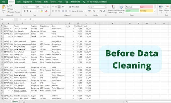Open Font settings dialog launcher
The image size is (171, 103).
point(49,15)
